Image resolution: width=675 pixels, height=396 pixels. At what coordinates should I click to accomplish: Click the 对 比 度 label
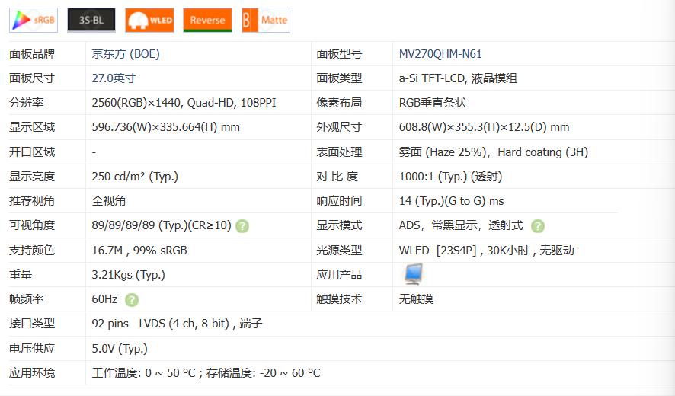click(337, 177)
